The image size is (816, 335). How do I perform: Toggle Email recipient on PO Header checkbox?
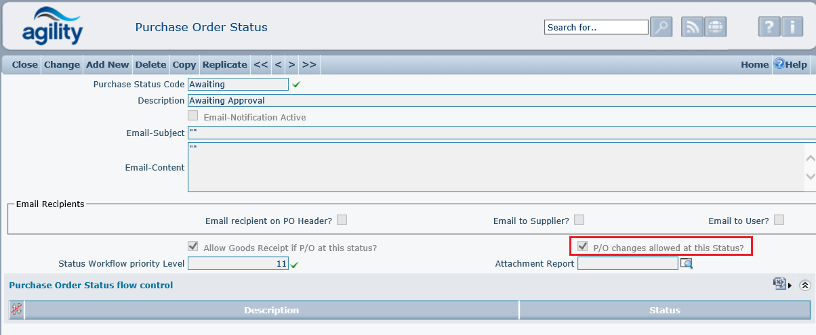tap(342, 219)
